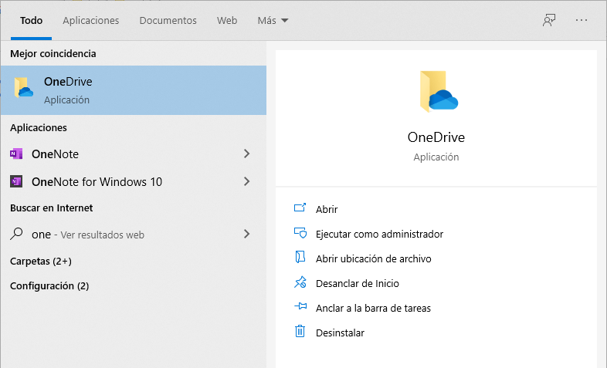Click the OneNote for Windows 10 icon

pyautogui.click(x=16, y=182)
